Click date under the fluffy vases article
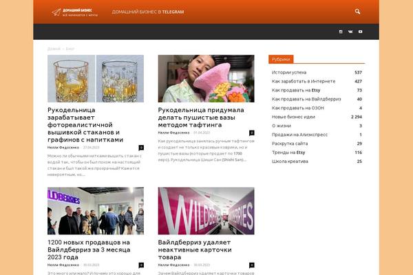Screen dimensions: 413x275 tap(202, 133)
